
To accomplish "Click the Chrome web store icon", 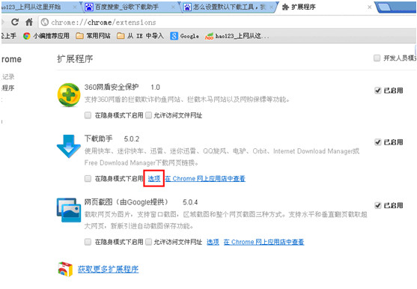I will [x=65, y=269].
